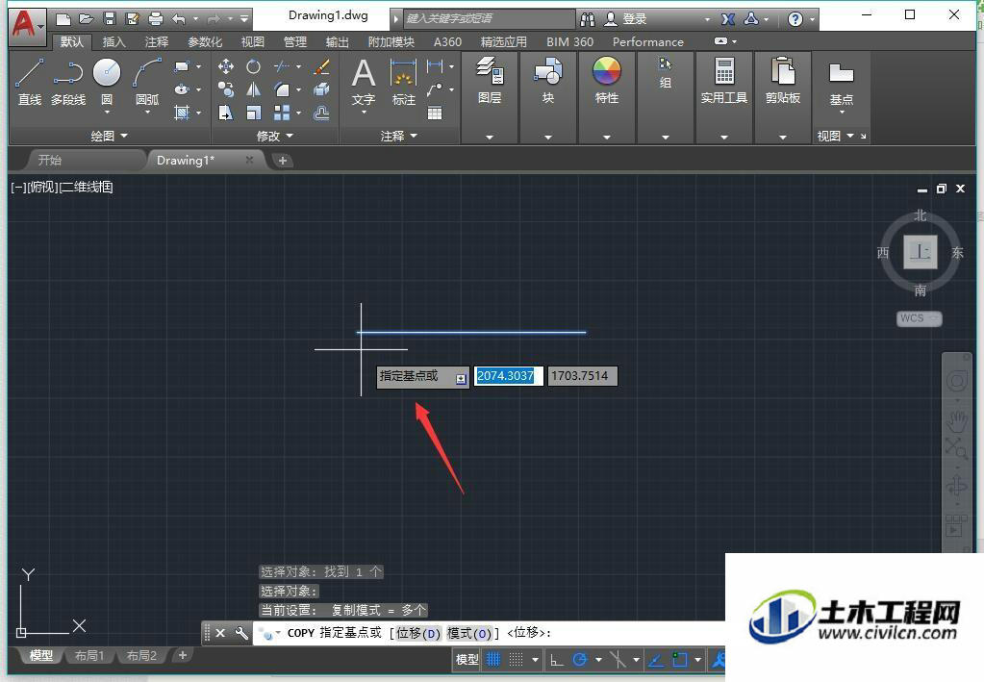Click the Save icon in quick access toolbar
984x682 pixels.
pyautogui.click(x=110, y=19)
